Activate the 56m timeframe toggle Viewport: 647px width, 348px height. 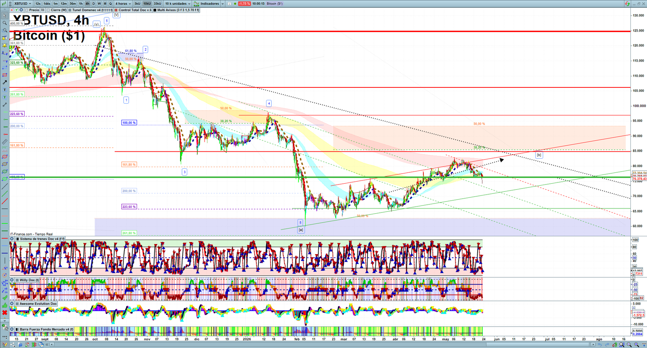73,4
